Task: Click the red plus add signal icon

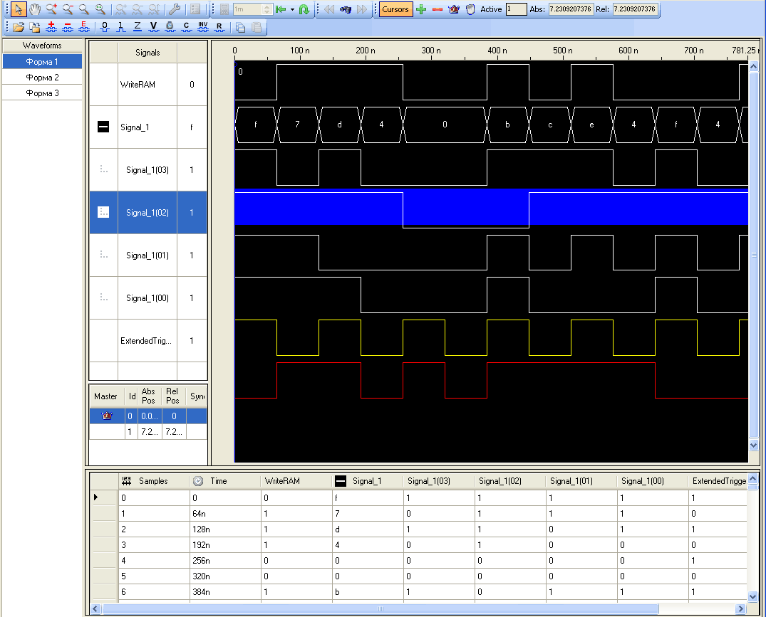Action: coord(51,28)
